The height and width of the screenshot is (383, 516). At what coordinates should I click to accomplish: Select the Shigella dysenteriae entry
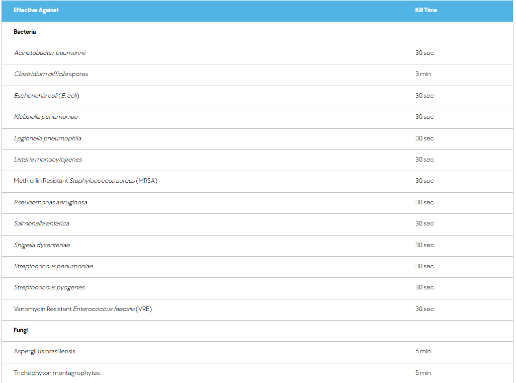point(42,245)
